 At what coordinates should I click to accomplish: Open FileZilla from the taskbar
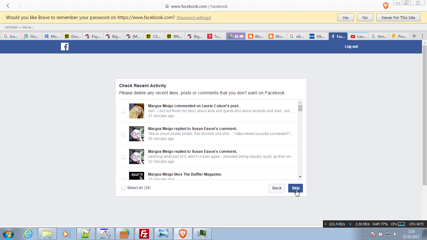(144, 234)
